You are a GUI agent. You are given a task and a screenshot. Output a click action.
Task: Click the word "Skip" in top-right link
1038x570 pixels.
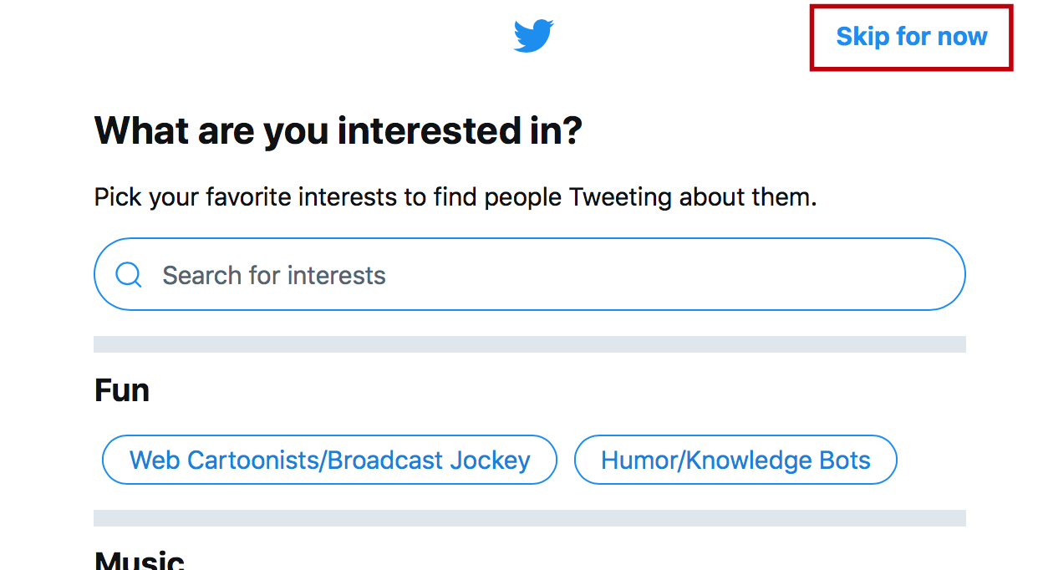862,37
